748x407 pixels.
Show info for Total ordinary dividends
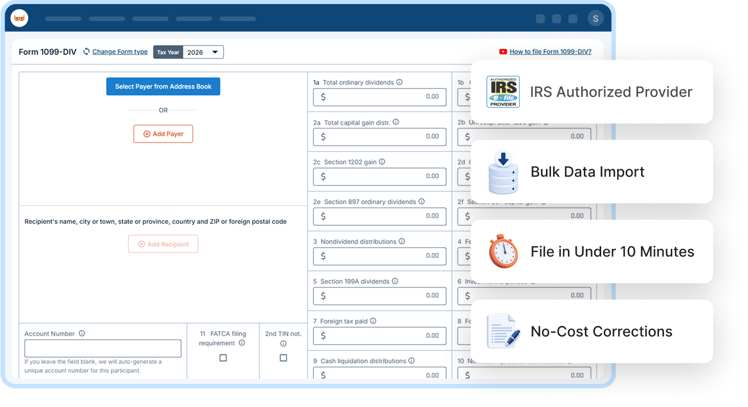tap(400, 82)
